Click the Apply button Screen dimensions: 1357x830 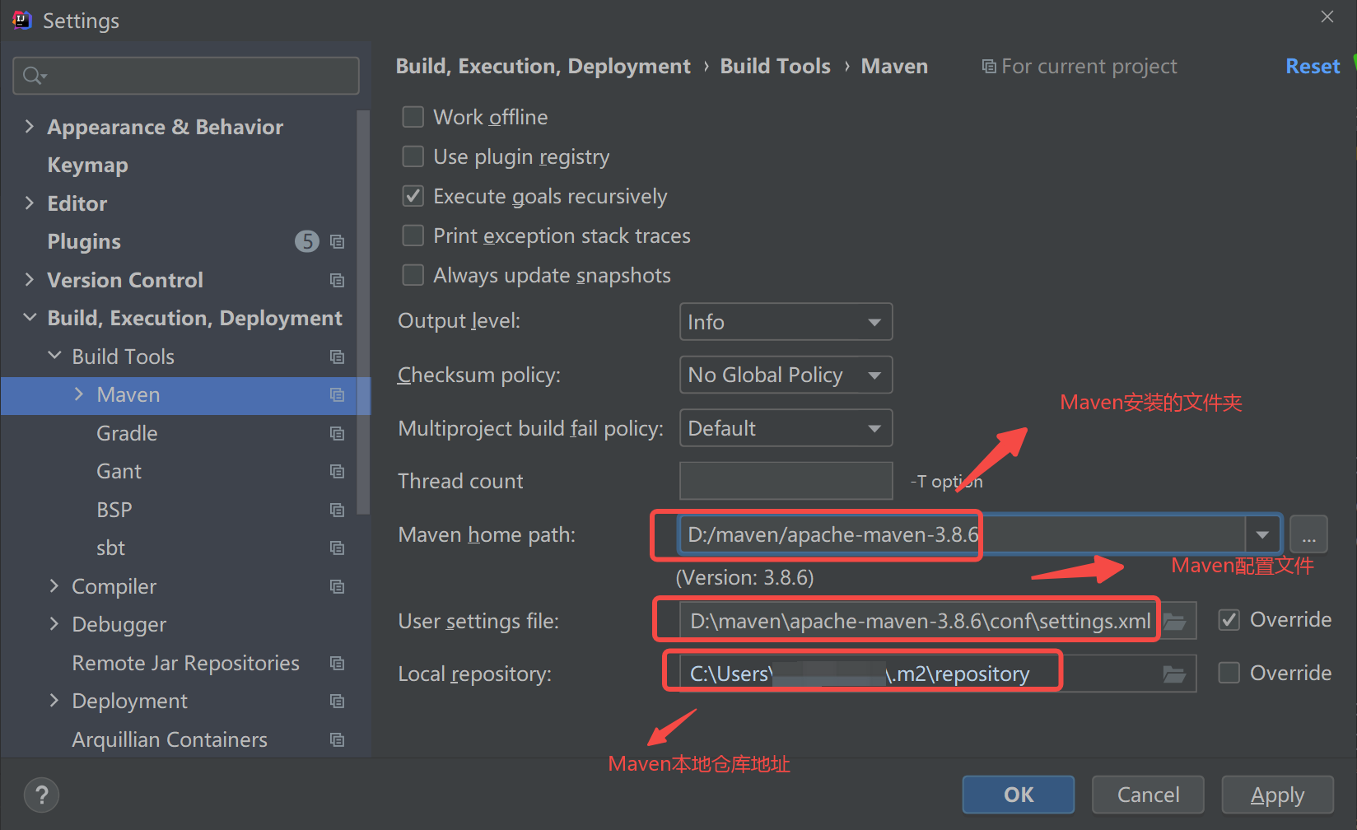coord(1277,795)
